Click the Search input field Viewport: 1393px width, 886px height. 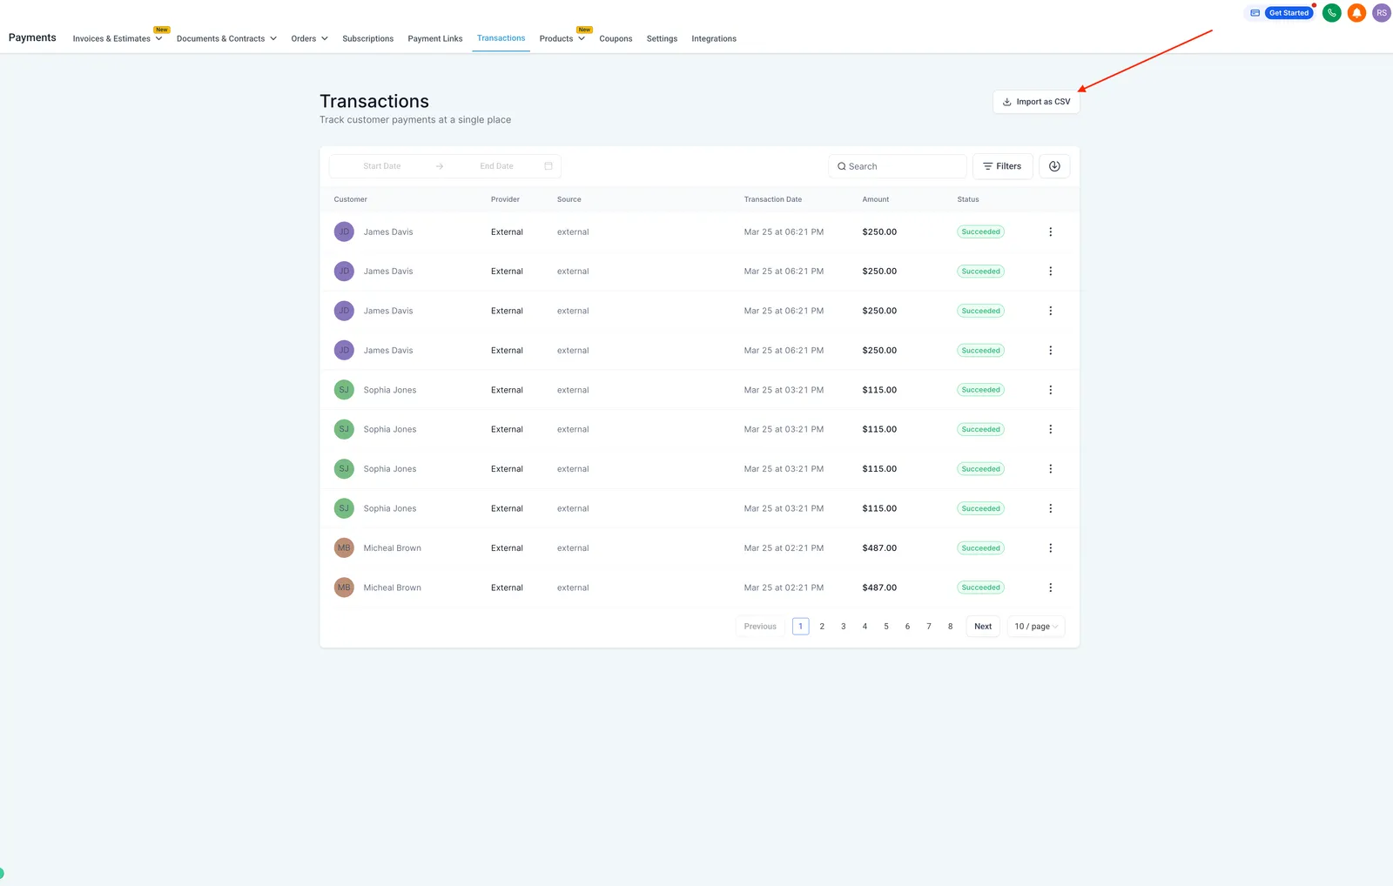898,166
